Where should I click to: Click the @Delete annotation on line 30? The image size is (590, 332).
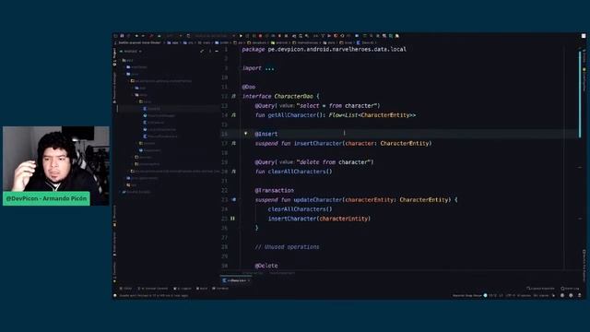click(266, 266)
